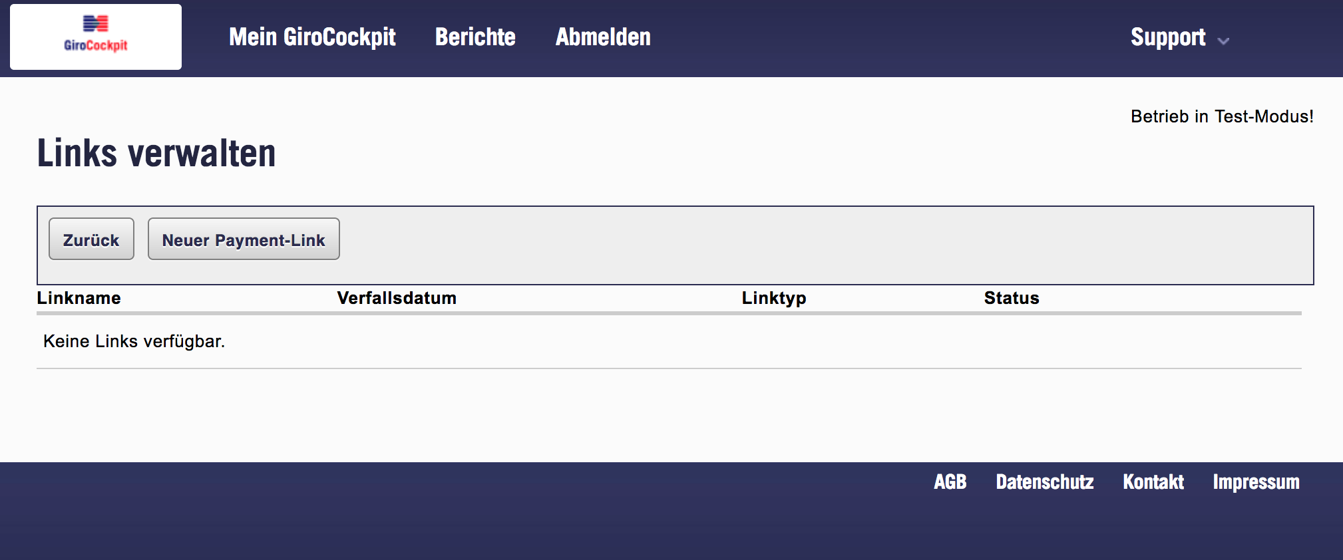
Task: Click the Linkname column header
Action: (79, 298)
